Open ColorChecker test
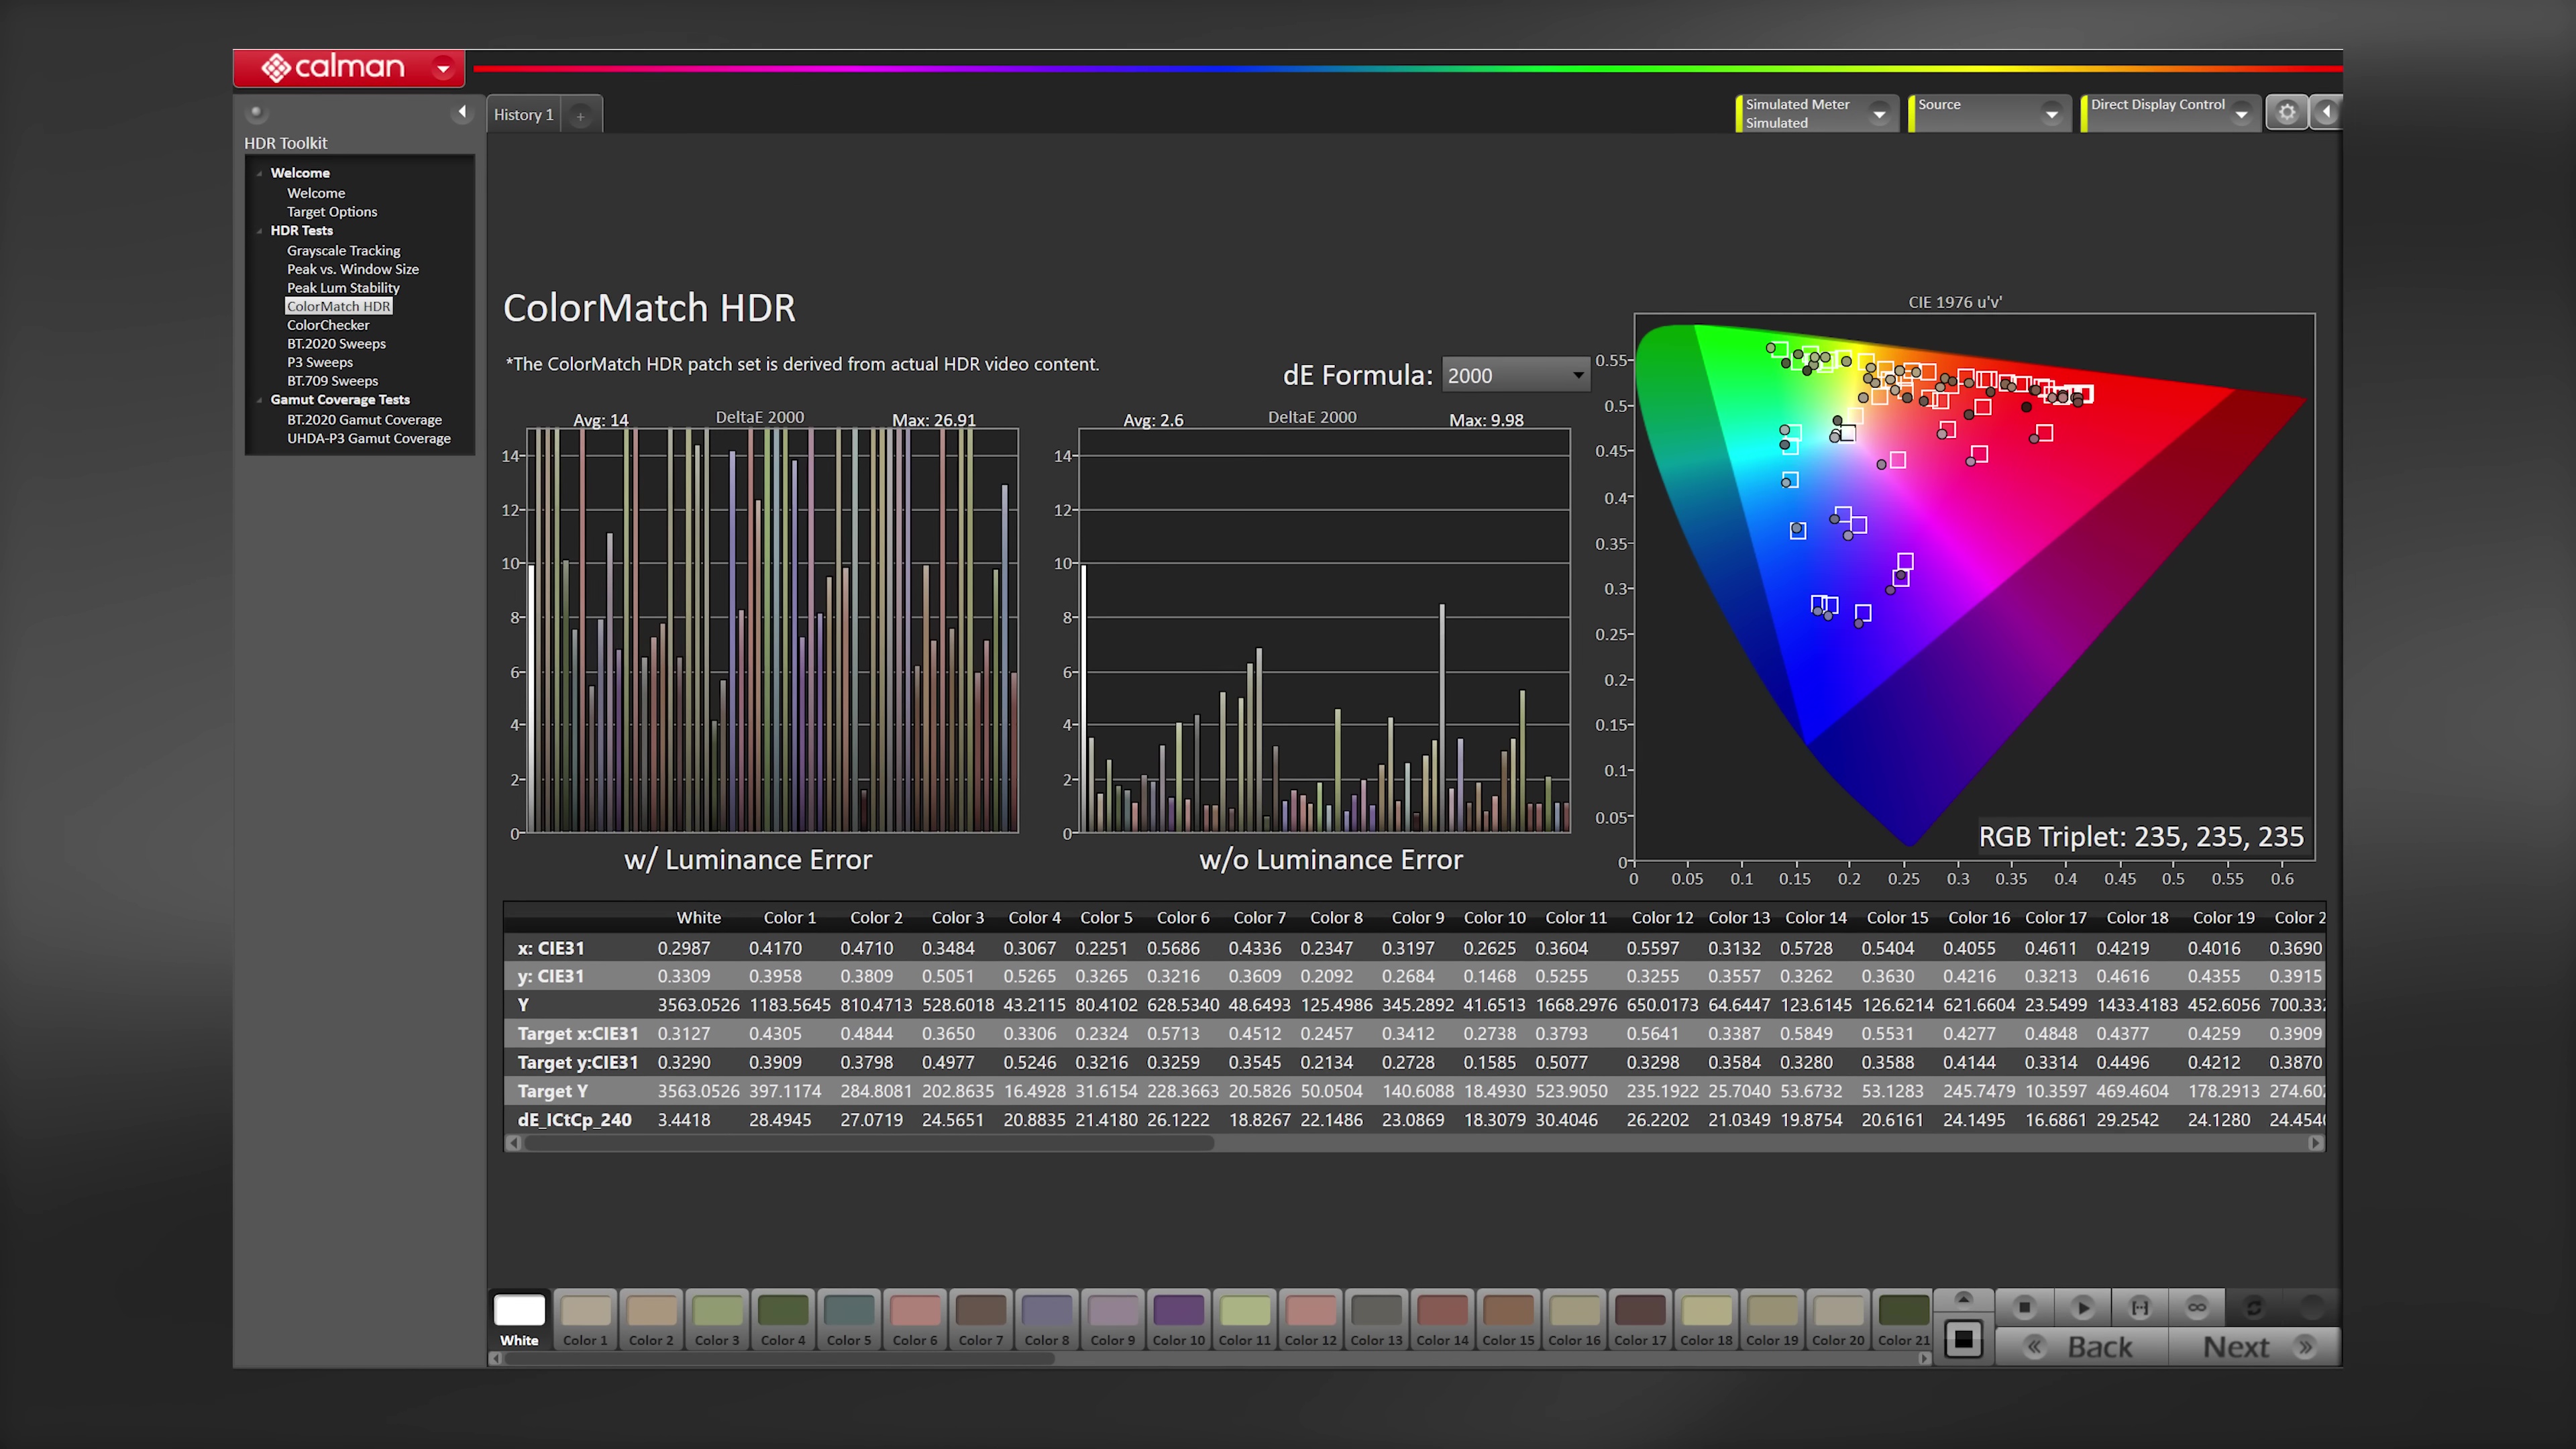 (x=328, y=325)
